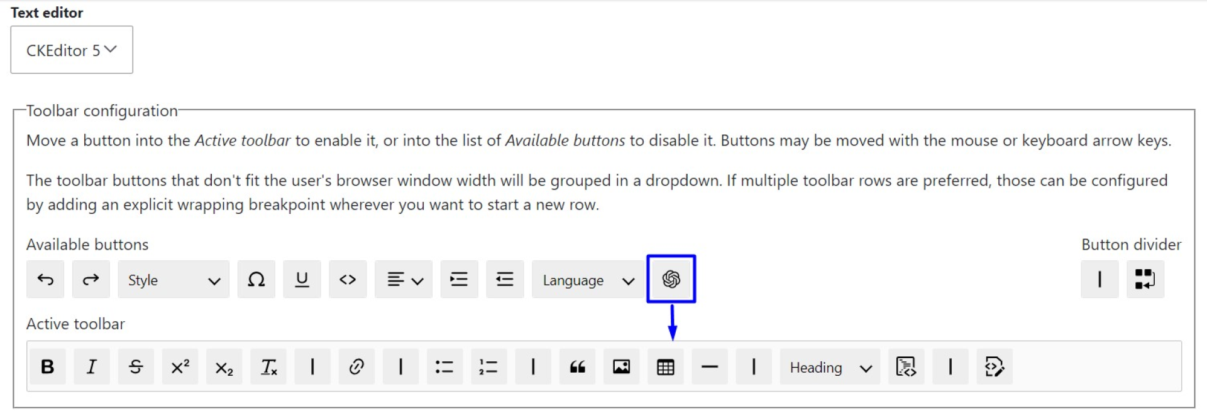Click the Insert table button
The width and height of the screenshot is (1207, 419).
tap(666, 367)
